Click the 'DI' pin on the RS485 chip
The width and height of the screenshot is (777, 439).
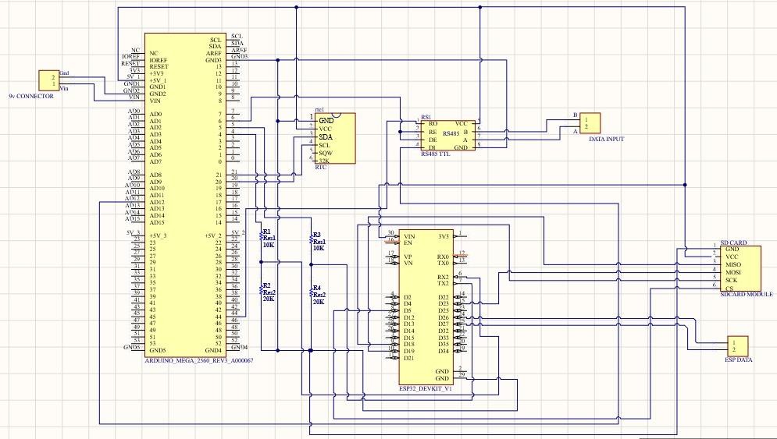click(x=432, y=147)
